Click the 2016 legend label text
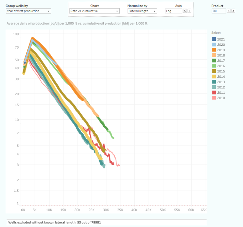The image size is (243, 227). 221,66
